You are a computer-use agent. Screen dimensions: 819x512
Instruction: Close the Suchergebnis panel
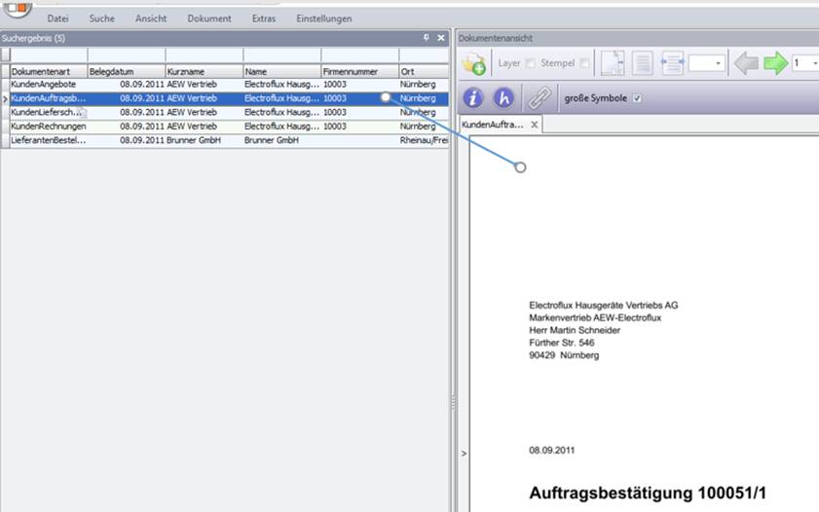tap(441, 38)
